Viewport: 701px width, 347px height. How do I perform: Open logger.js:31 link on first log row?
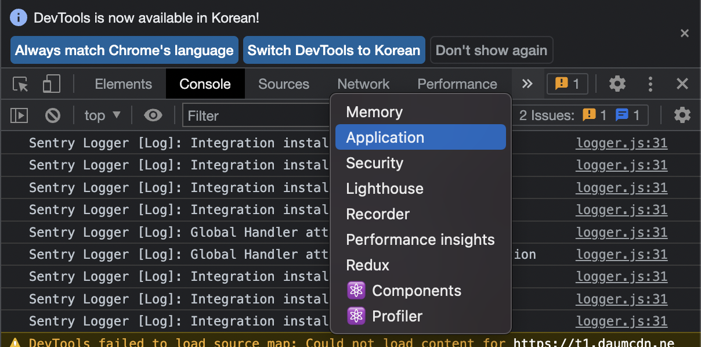[621, 143]
